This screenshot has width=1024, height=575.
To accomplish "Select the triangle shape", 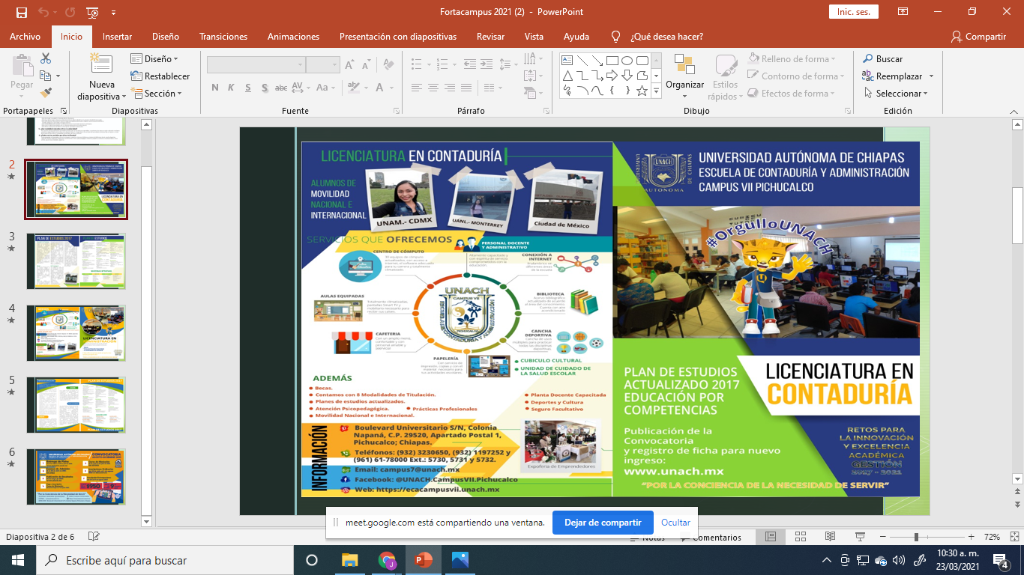I will (567, 76).
